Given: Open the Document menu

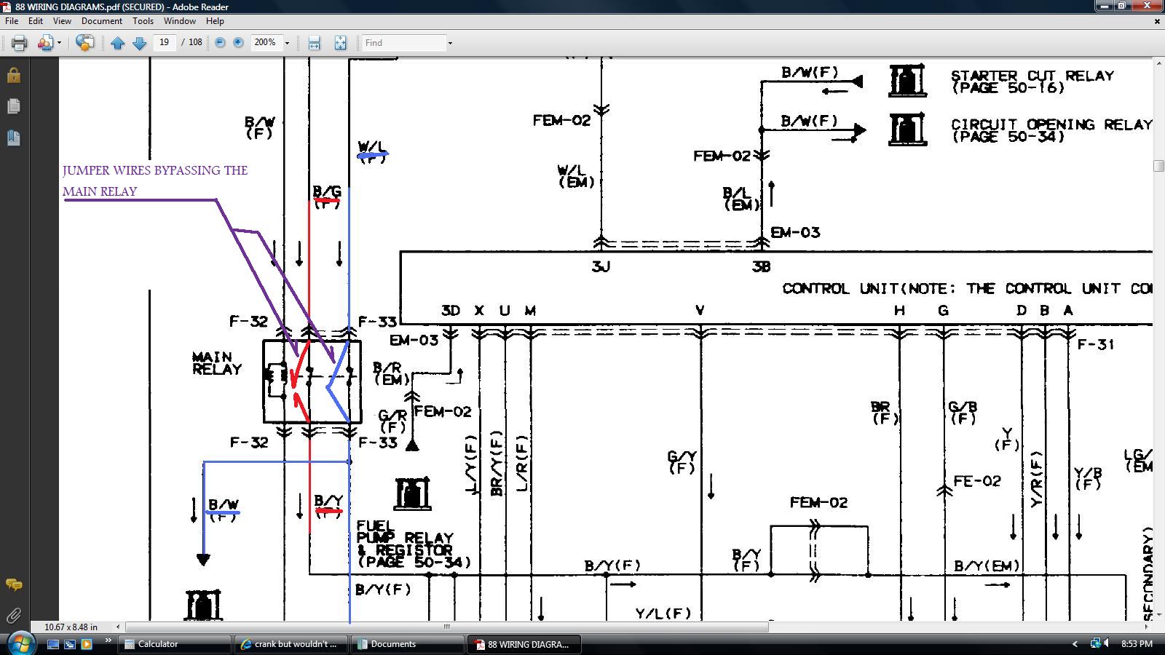Looking at the screenshot, I should point(101,21).
